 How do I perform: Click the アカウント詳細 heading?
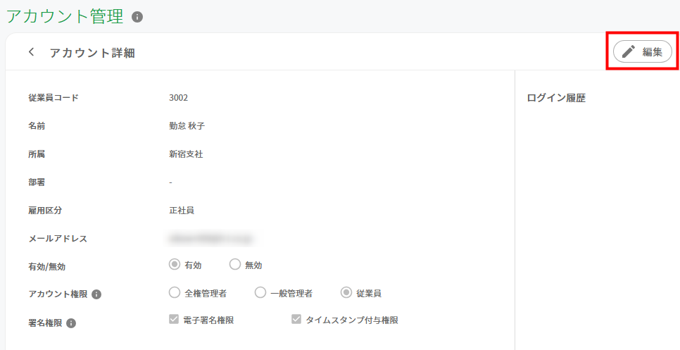click(92, 53)
